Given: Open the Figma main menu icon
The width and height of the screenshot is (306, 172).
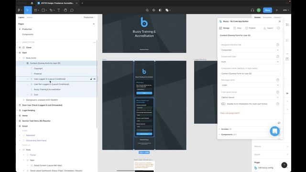Looking at the screenshot, I should point(19,10).
